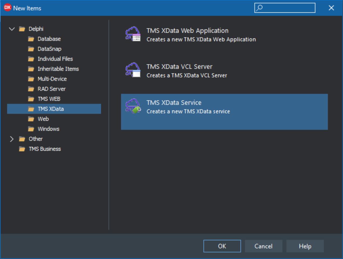Choose the Web category
Screen dimensions: 343x259
click(x=43, y=119)
